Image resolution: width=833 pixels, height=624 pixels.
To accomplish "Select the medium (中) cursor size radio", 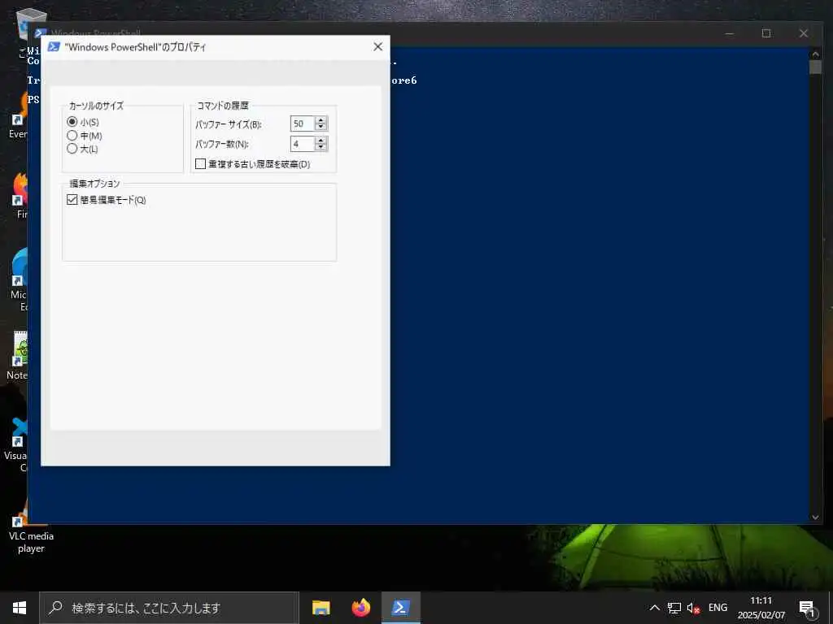I will [72, 136].
